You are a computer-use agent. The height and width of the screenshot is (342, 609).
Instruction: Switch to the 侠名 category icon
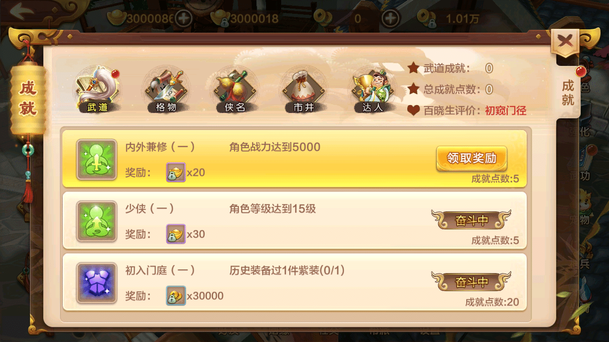click(235, 90)
